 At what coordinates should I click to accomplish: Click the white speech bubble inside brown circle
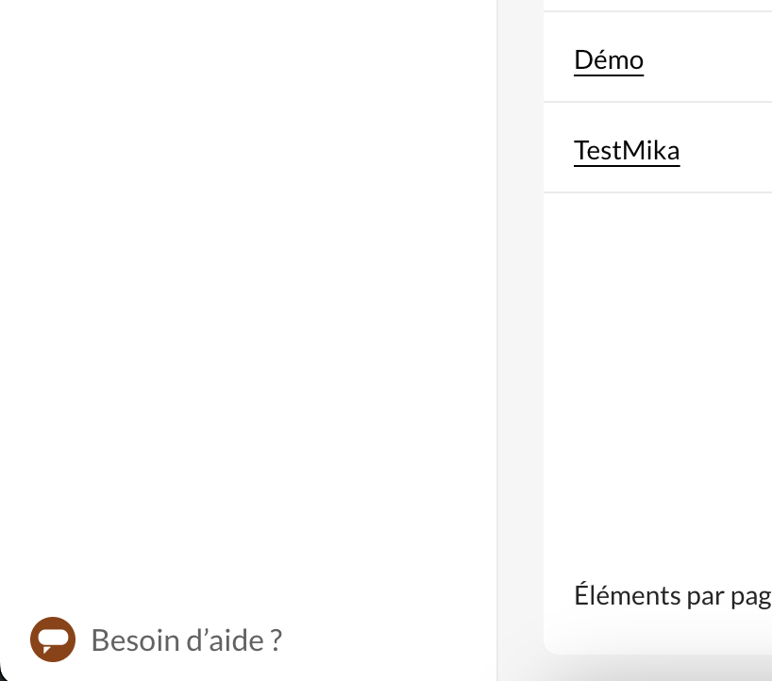[53, 639]
